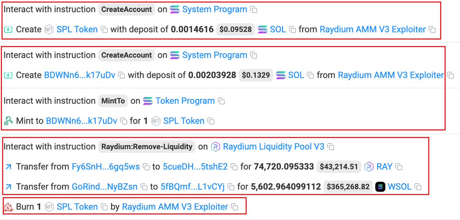Screen dimensions: 460x220
Task: Open the RAY token link
Action: (x=384, y=167)
